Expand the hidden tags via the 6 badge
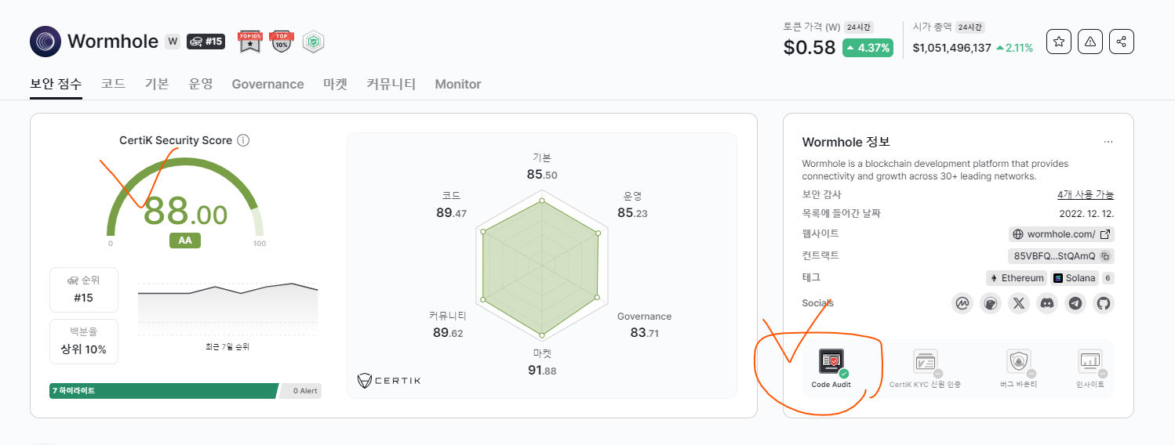 tap(1108, 278)
